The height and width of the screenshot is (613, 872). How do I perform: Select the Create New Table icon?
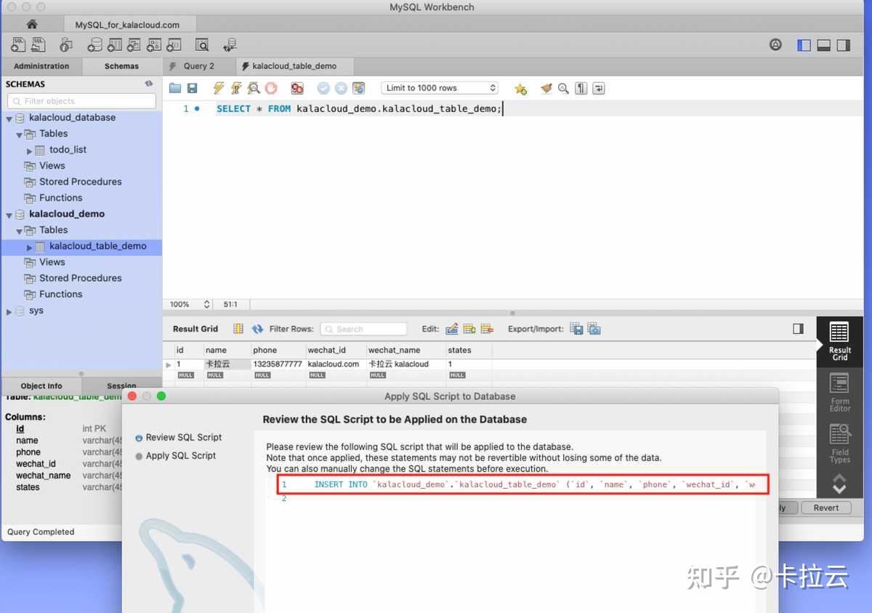(x=115, y=44)
